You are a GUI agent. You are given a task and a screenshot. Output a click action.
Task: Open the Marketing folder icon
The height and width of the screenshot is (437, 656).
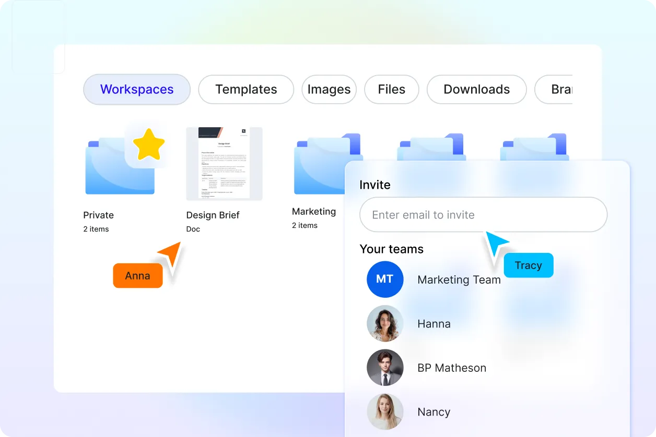pyautogui.click(x=320, y=164)
